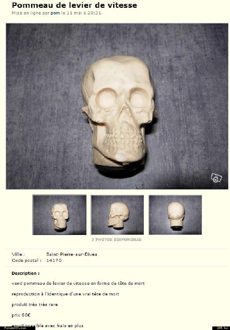The width and height of the screenshot is (230, 330).
Task: Select the back-view skull thumbnail
Action: (175, 215)
